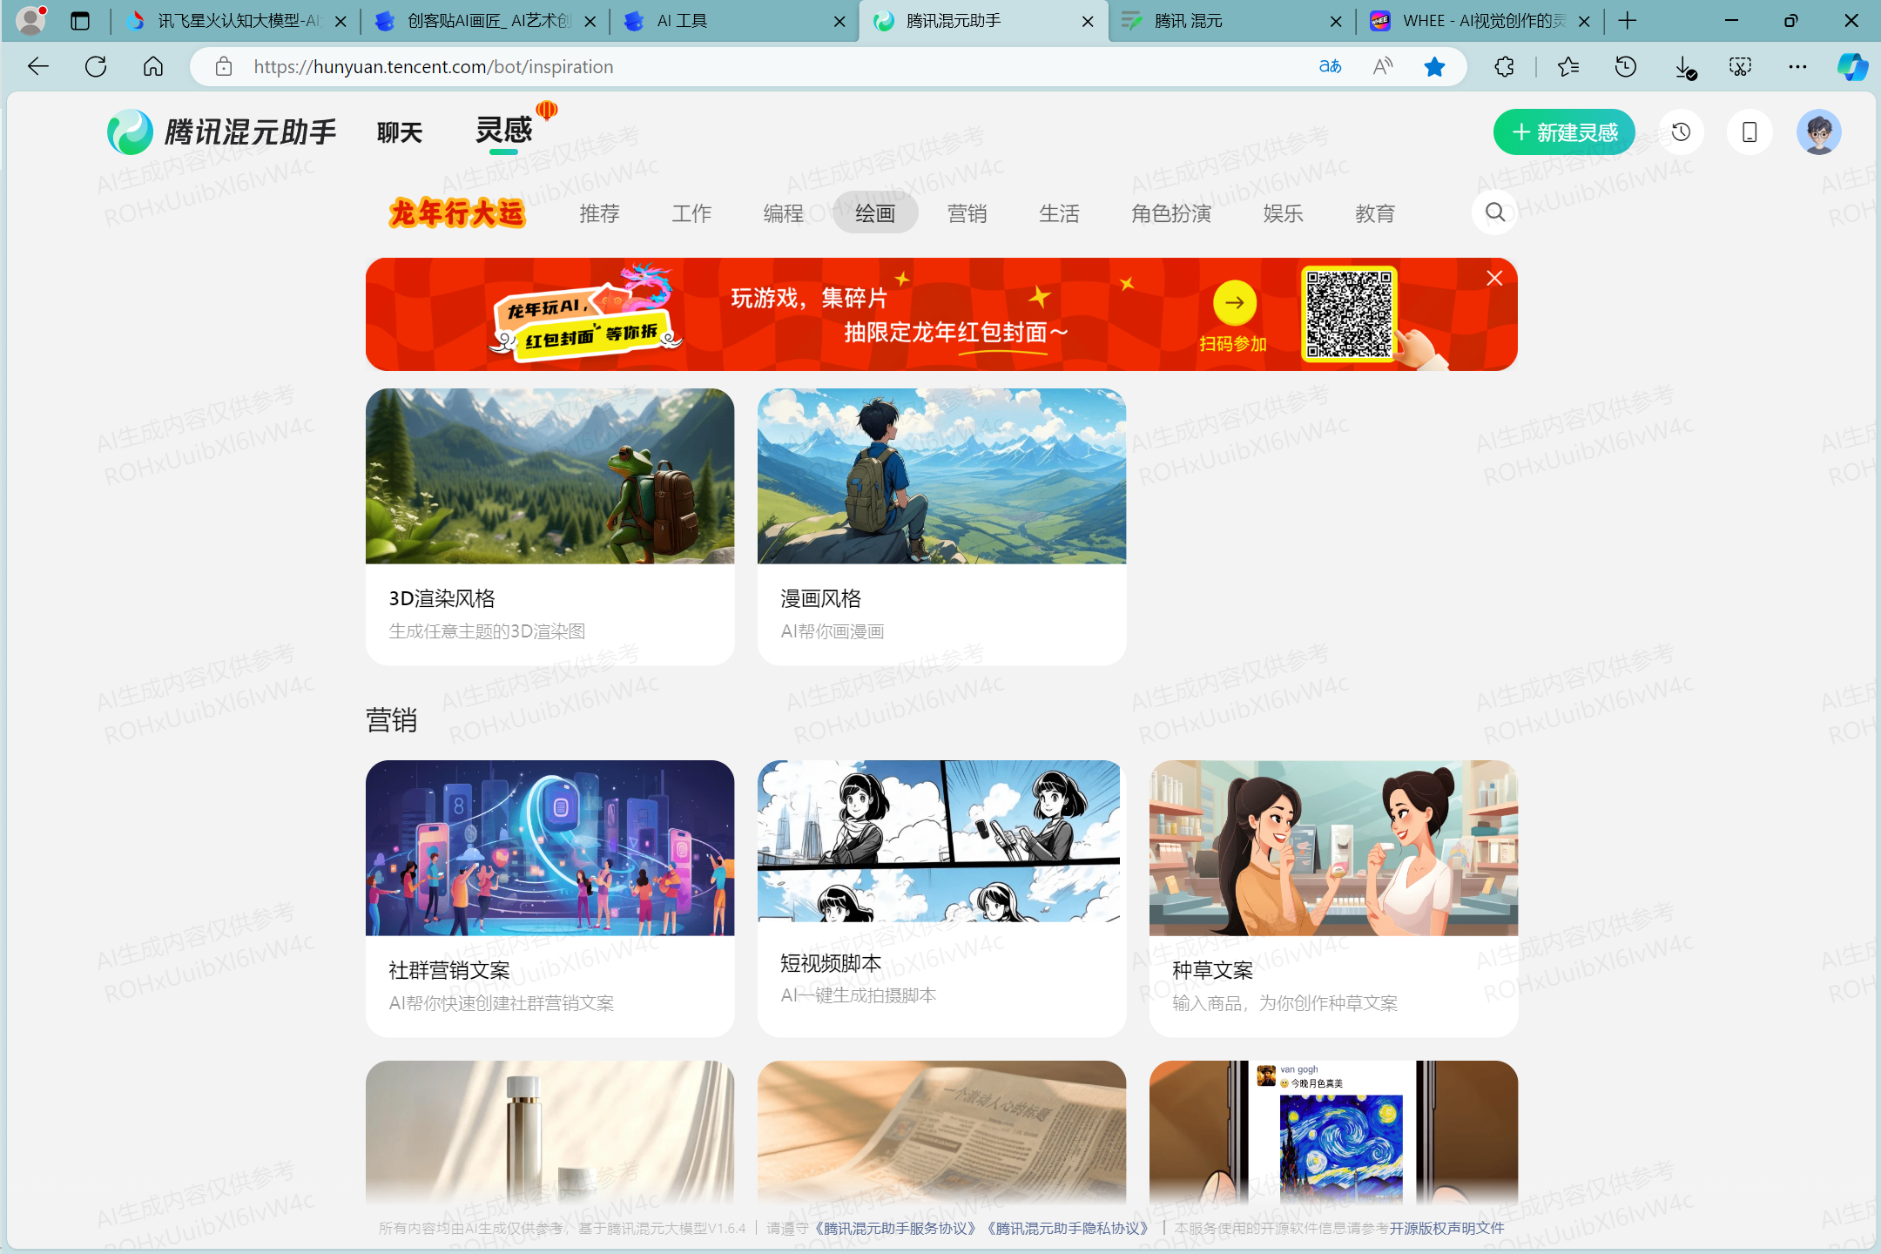The width and height of the screenshot is (1881, 1254).
Task: Click the 新建灵感 button
Action: pyautogui.click(x=1564, y=132)
